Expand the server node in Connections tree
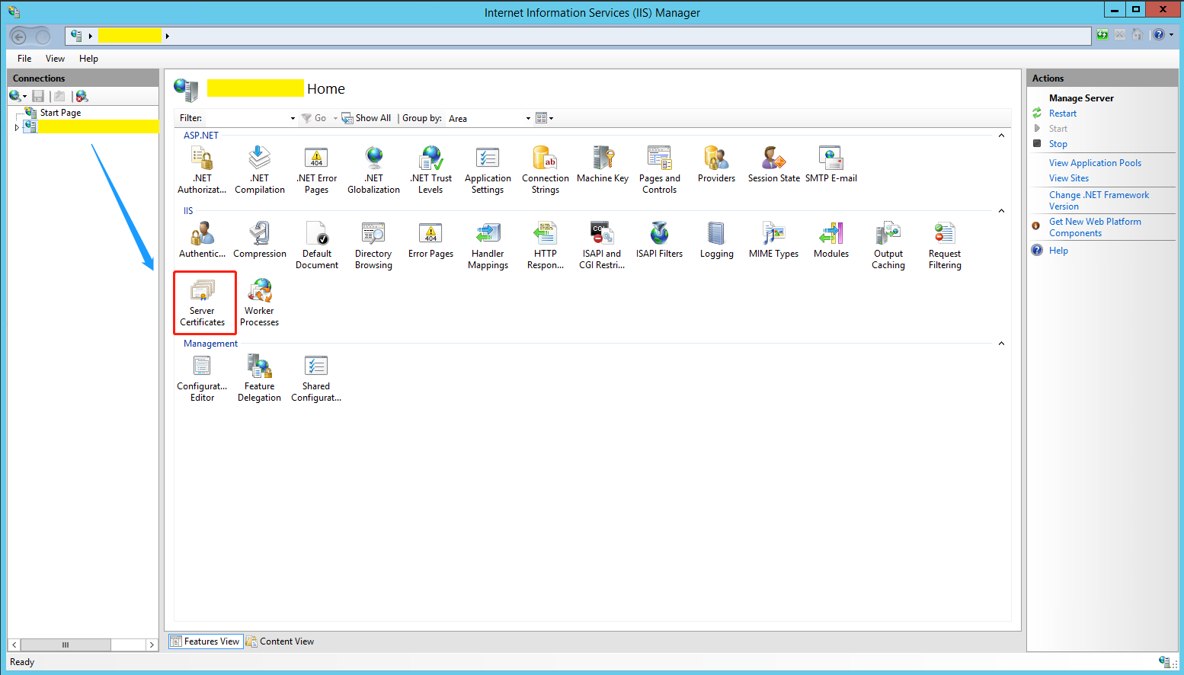This screenshot has width=1184, height=675. (17, 127)
